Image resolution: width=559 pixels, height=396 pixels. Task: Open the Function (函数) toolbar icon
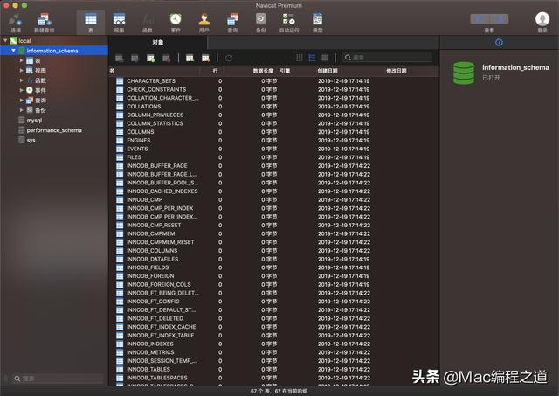click(x=148, y=19)
